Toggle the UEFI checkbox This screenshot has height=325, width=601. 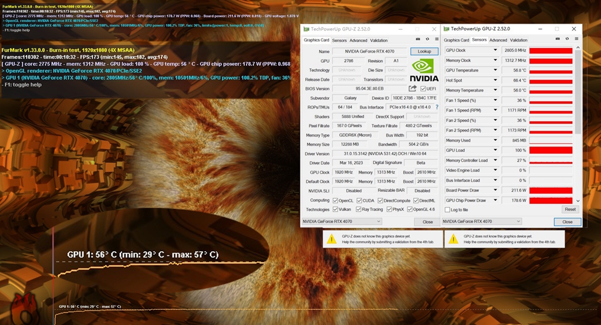tap(423, 89)
